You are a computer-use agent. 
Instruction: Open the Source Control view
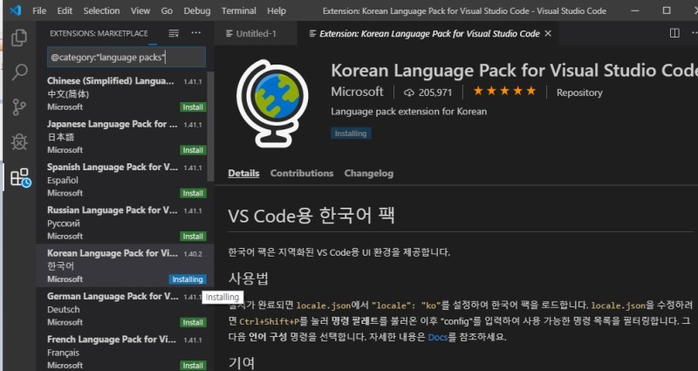[19, 107]
